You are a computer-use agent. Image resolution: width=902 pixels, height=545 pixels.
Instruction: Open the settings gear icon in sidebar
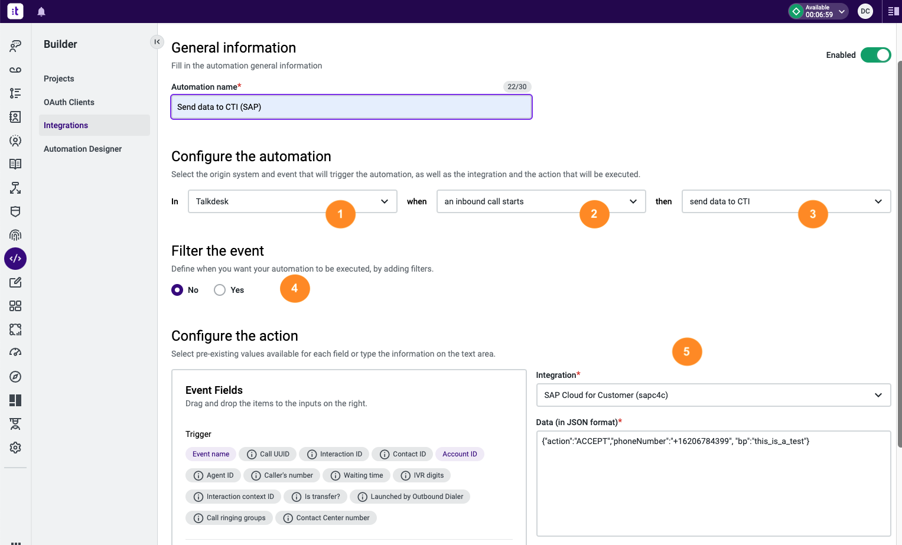15,448
